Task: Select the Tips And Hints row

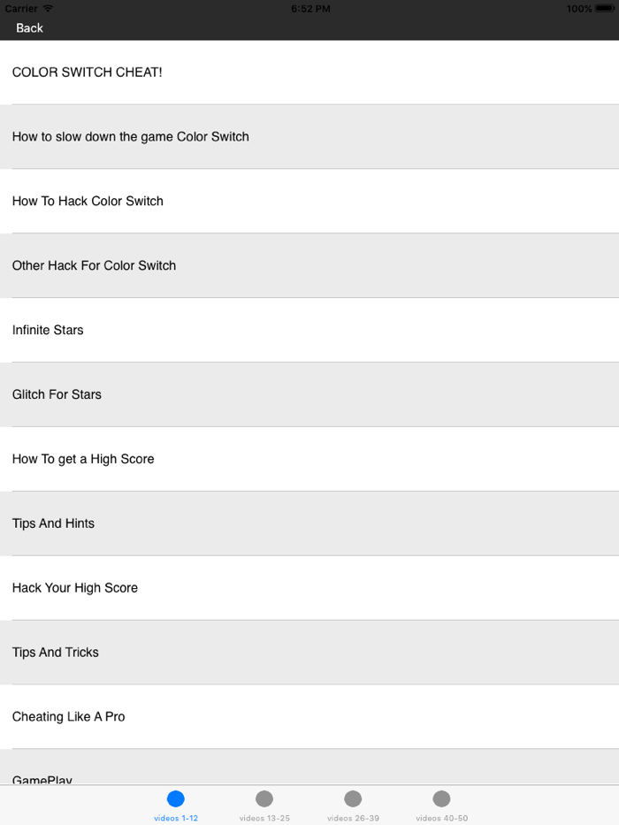Action: pos(309,523)
